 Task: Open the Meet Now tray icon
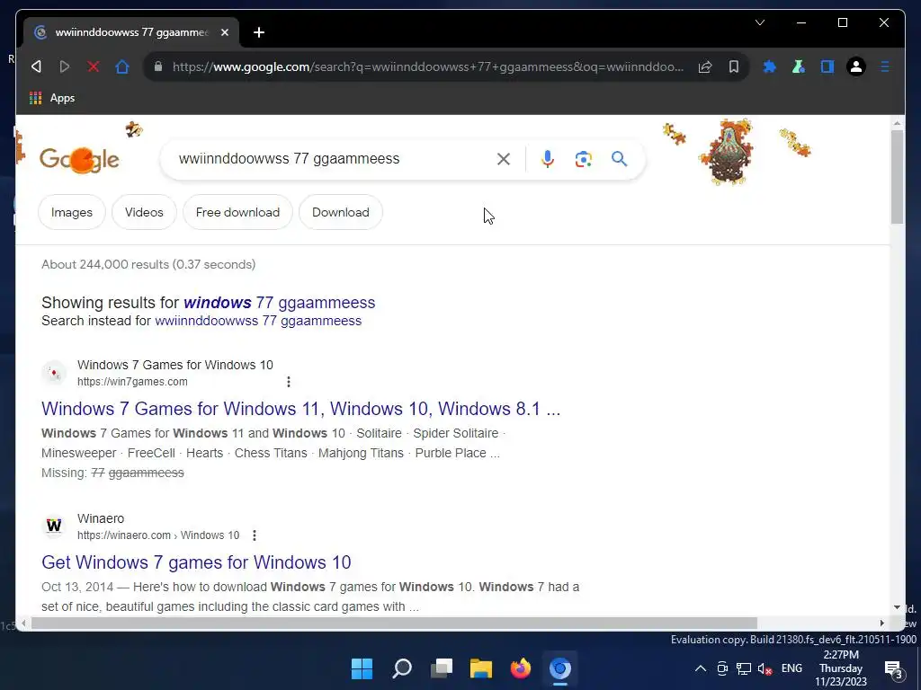click(722, 668)
